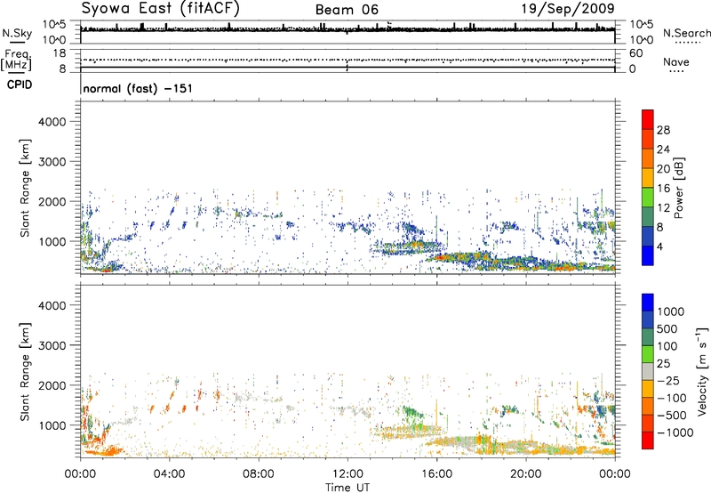The image size is (711, 493).
Task: Pick the light green 25–100 velocity colorbar segment
Action: click(x=648, y=354)
